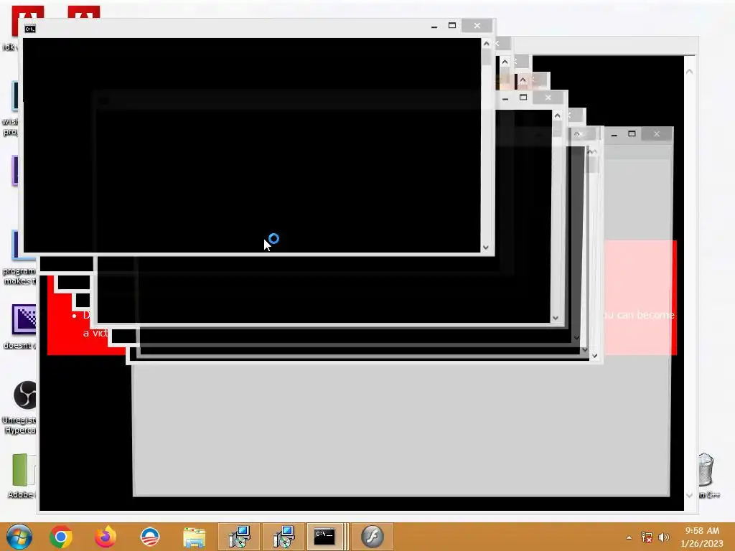The image size is (735, 551).
Task: Open the front Command Prompt system menu icon
Action: [x=30, y=29]
